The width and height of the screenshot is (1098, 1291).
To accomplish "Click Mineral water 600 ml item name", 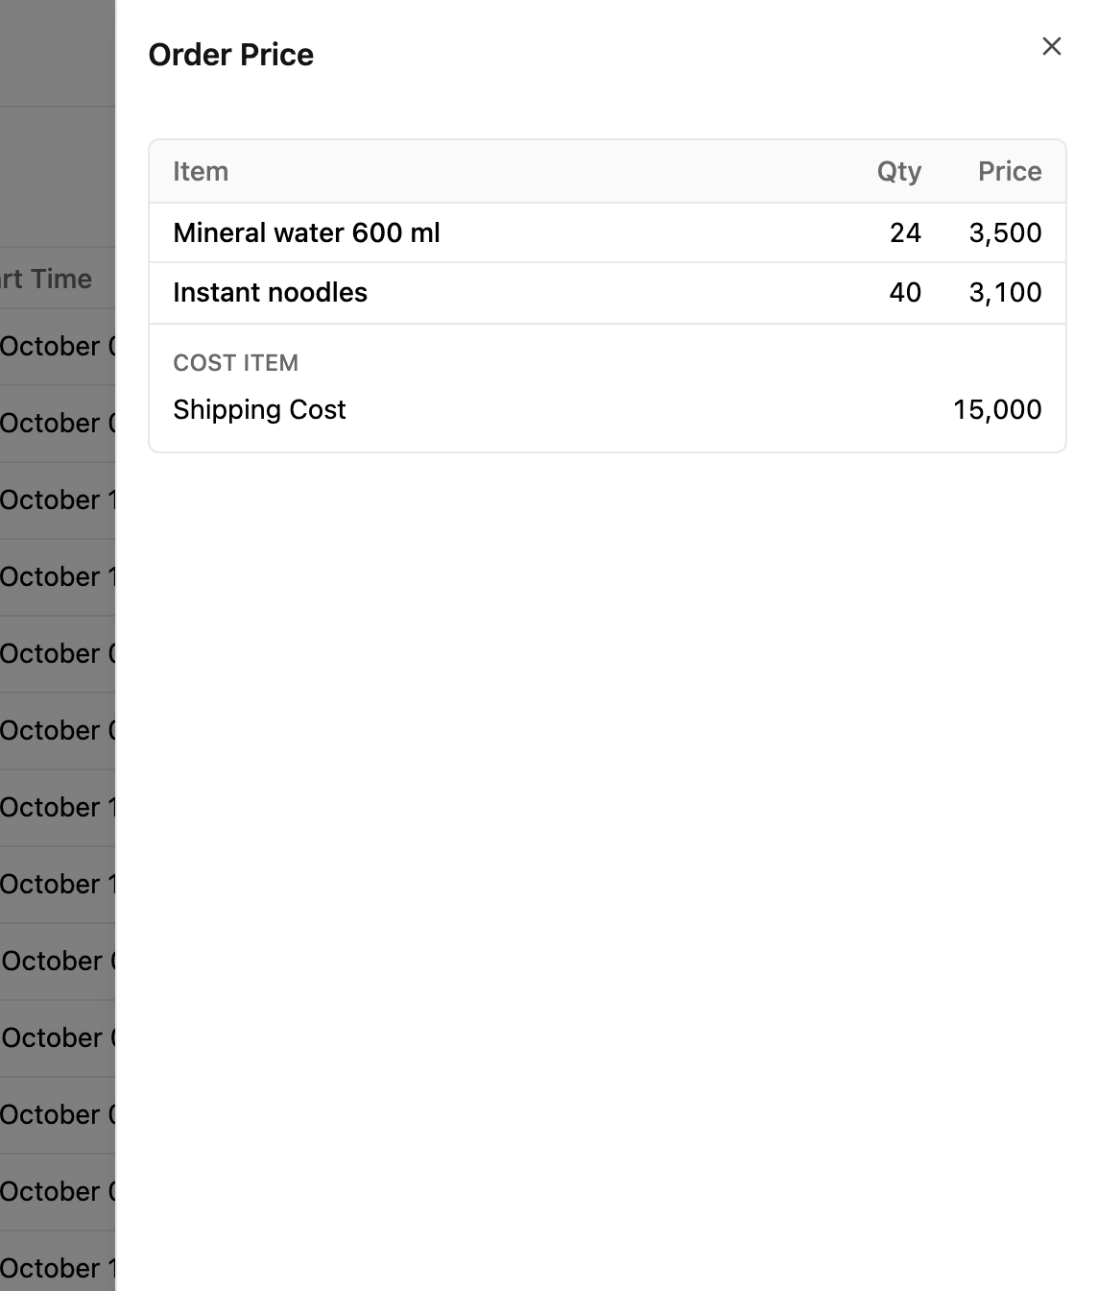I will (x=306, y=232).
